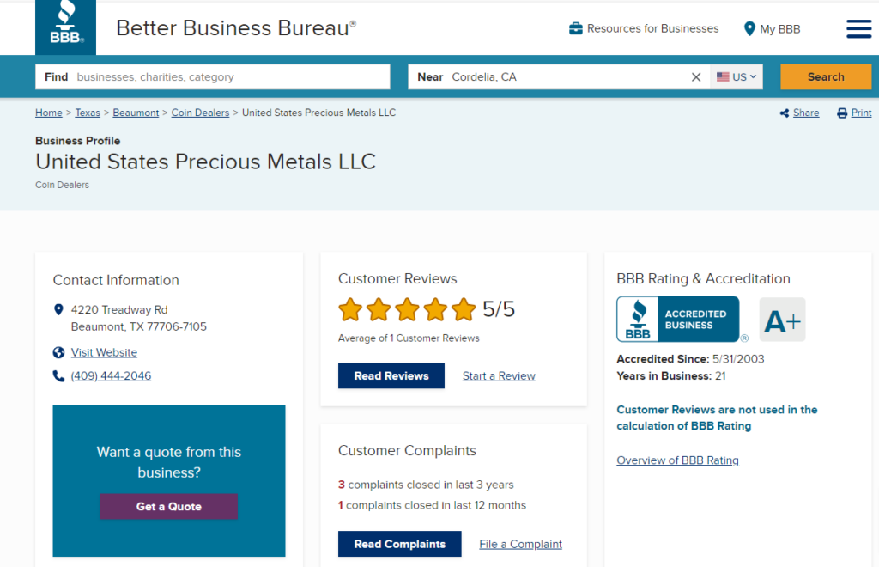
Task: Click the BBB Accredited Business seal
Action: point(678,319)
